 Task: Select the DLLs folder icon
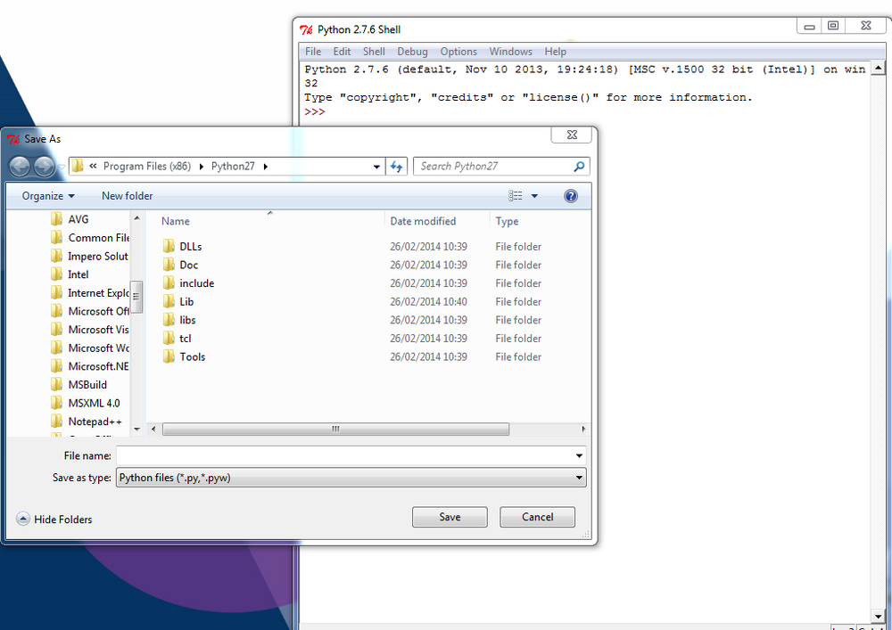(169, 246)
